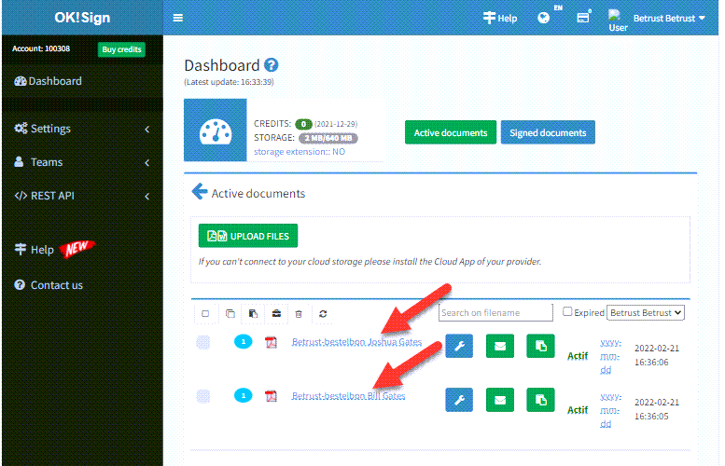Set expiry date yyyy-mm-dd for Bill Gates
This screenshot has height=466, width=725.
(x=610, y=410)
